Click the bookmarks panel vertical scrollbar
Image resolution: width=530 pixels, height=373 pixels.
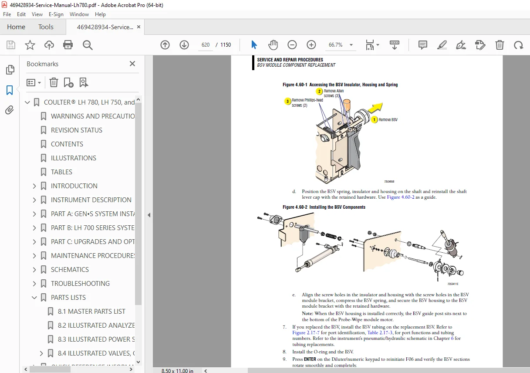click(x=138, y=205)
